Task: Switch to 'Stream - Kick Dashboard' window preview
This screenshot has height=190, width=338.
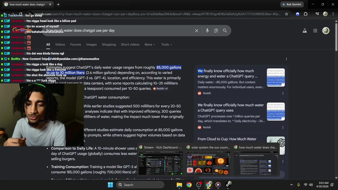Action: 161,160
